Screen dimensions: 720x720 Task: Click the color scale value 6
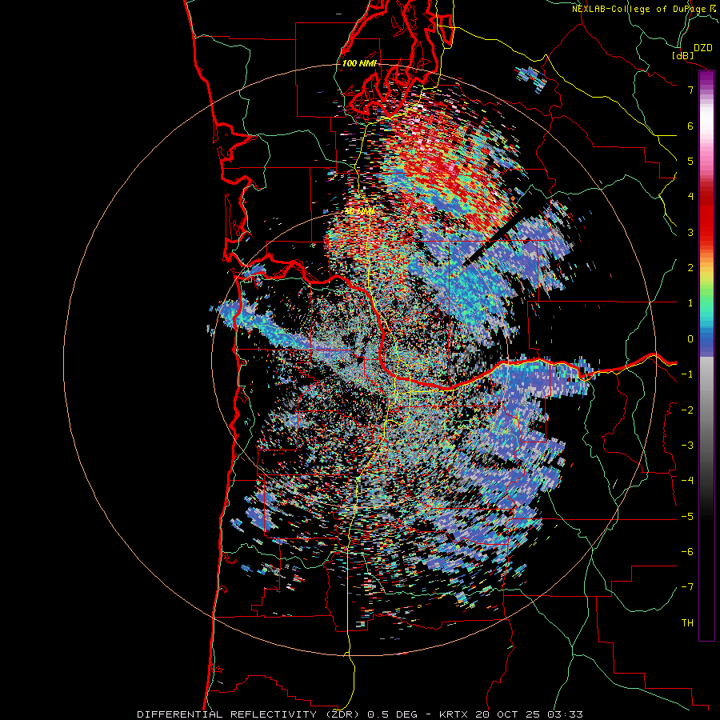pyautogui.click(x=690, y=126)
